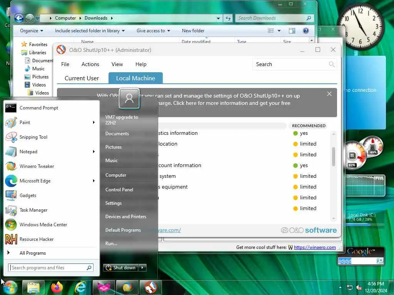Launch Firefox from the taskbar
The width and height of the screenshot is (394, 295).
click(x=57, y=287)
